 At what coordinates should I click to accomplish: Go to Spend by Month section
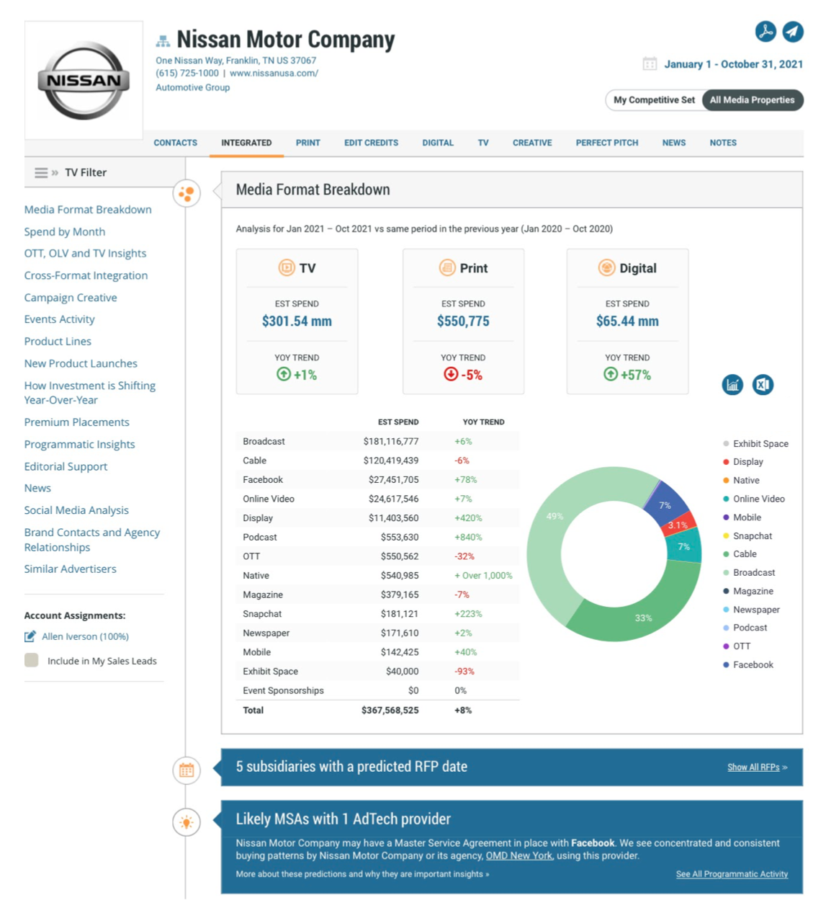pyautogui.click(x=65, y=232)
